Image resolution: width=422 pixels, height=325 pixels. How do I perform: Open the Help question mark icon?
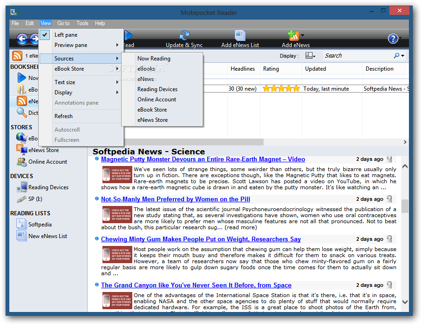pos(393,39)
